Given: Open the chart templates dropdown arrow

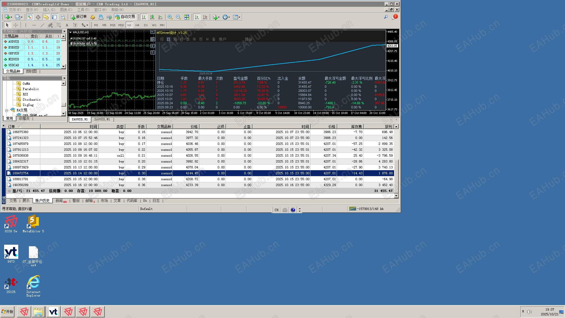Looking at the screenshot, I should tap(239, 17).
